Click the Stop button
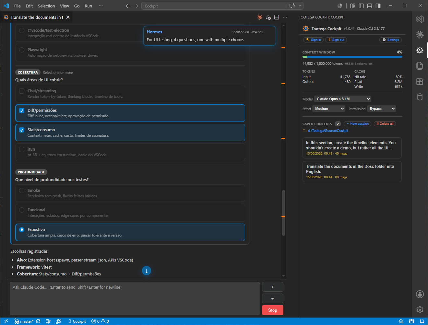Screen dimensions: 428x325 (x=273, y=310)
